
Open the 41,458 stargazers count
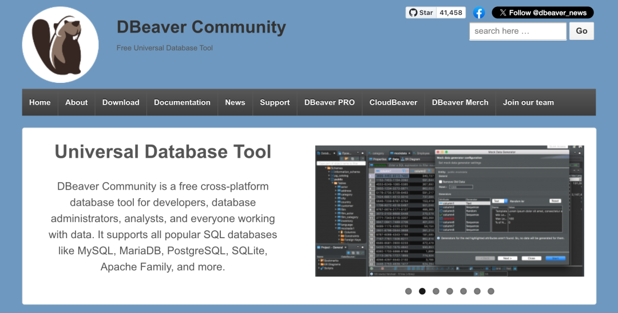click(451, 13)
